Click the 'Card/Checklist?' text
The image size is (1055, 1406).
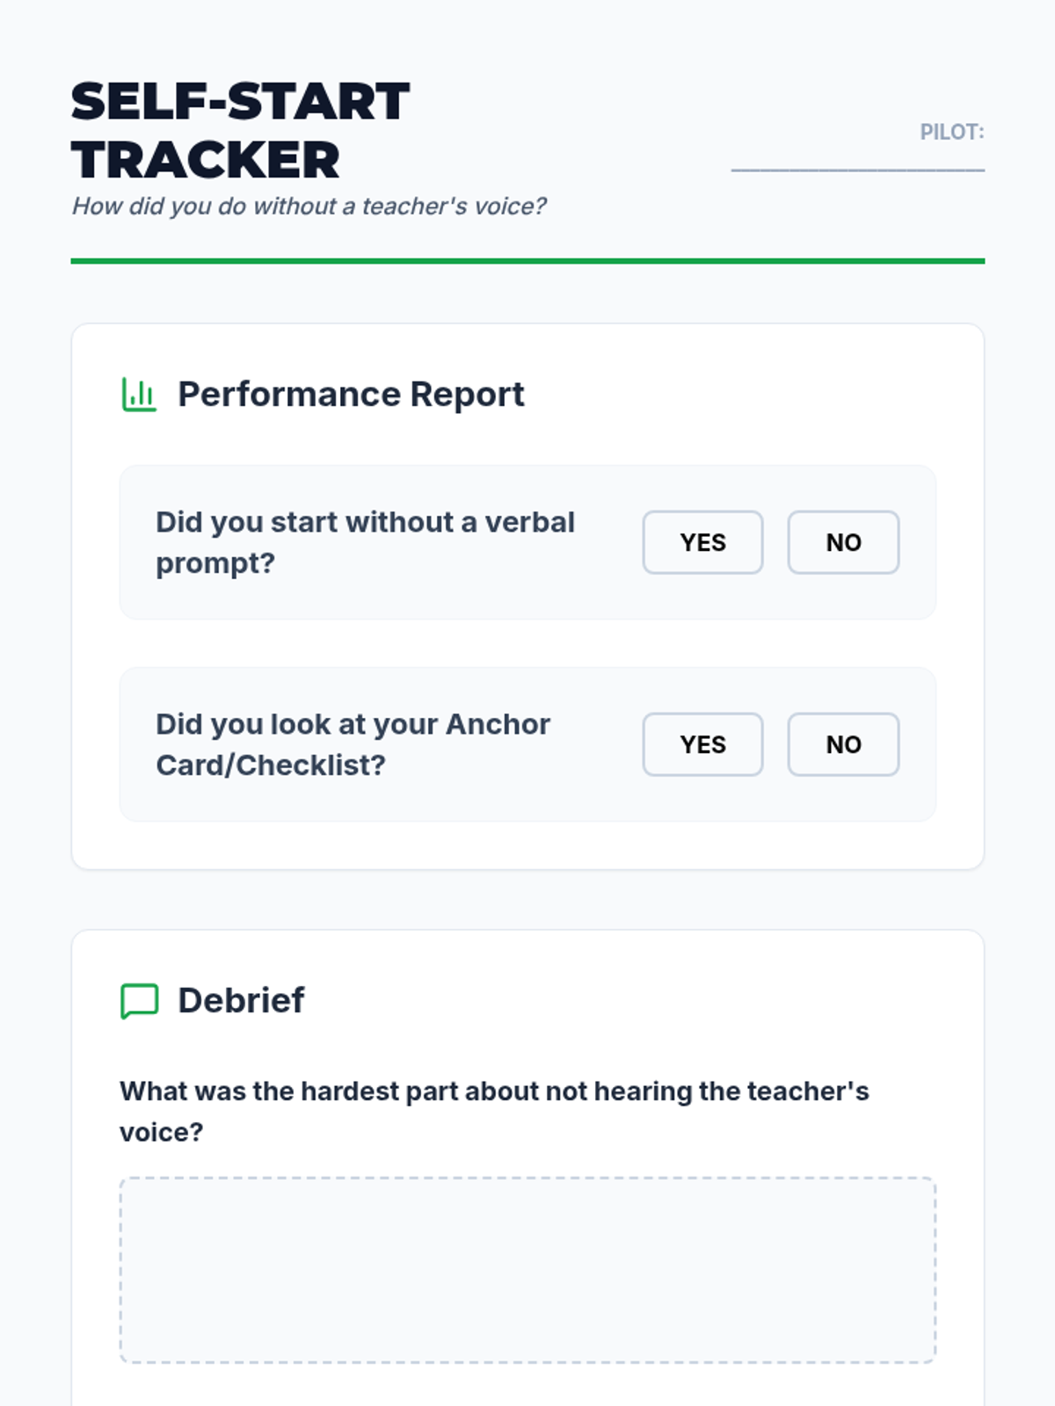[271, 765]
